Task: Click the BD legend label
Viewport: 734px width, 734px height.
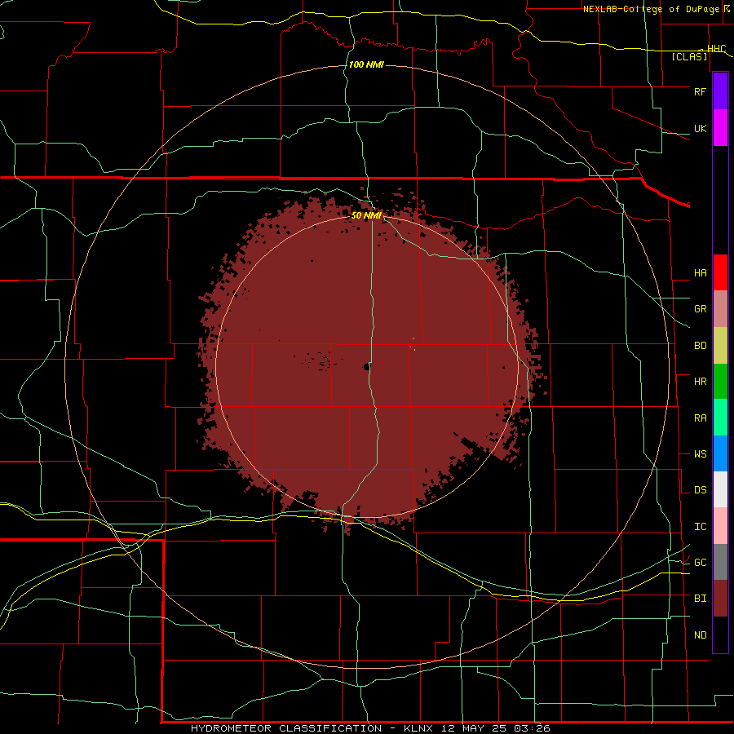Action: point(700,346)
